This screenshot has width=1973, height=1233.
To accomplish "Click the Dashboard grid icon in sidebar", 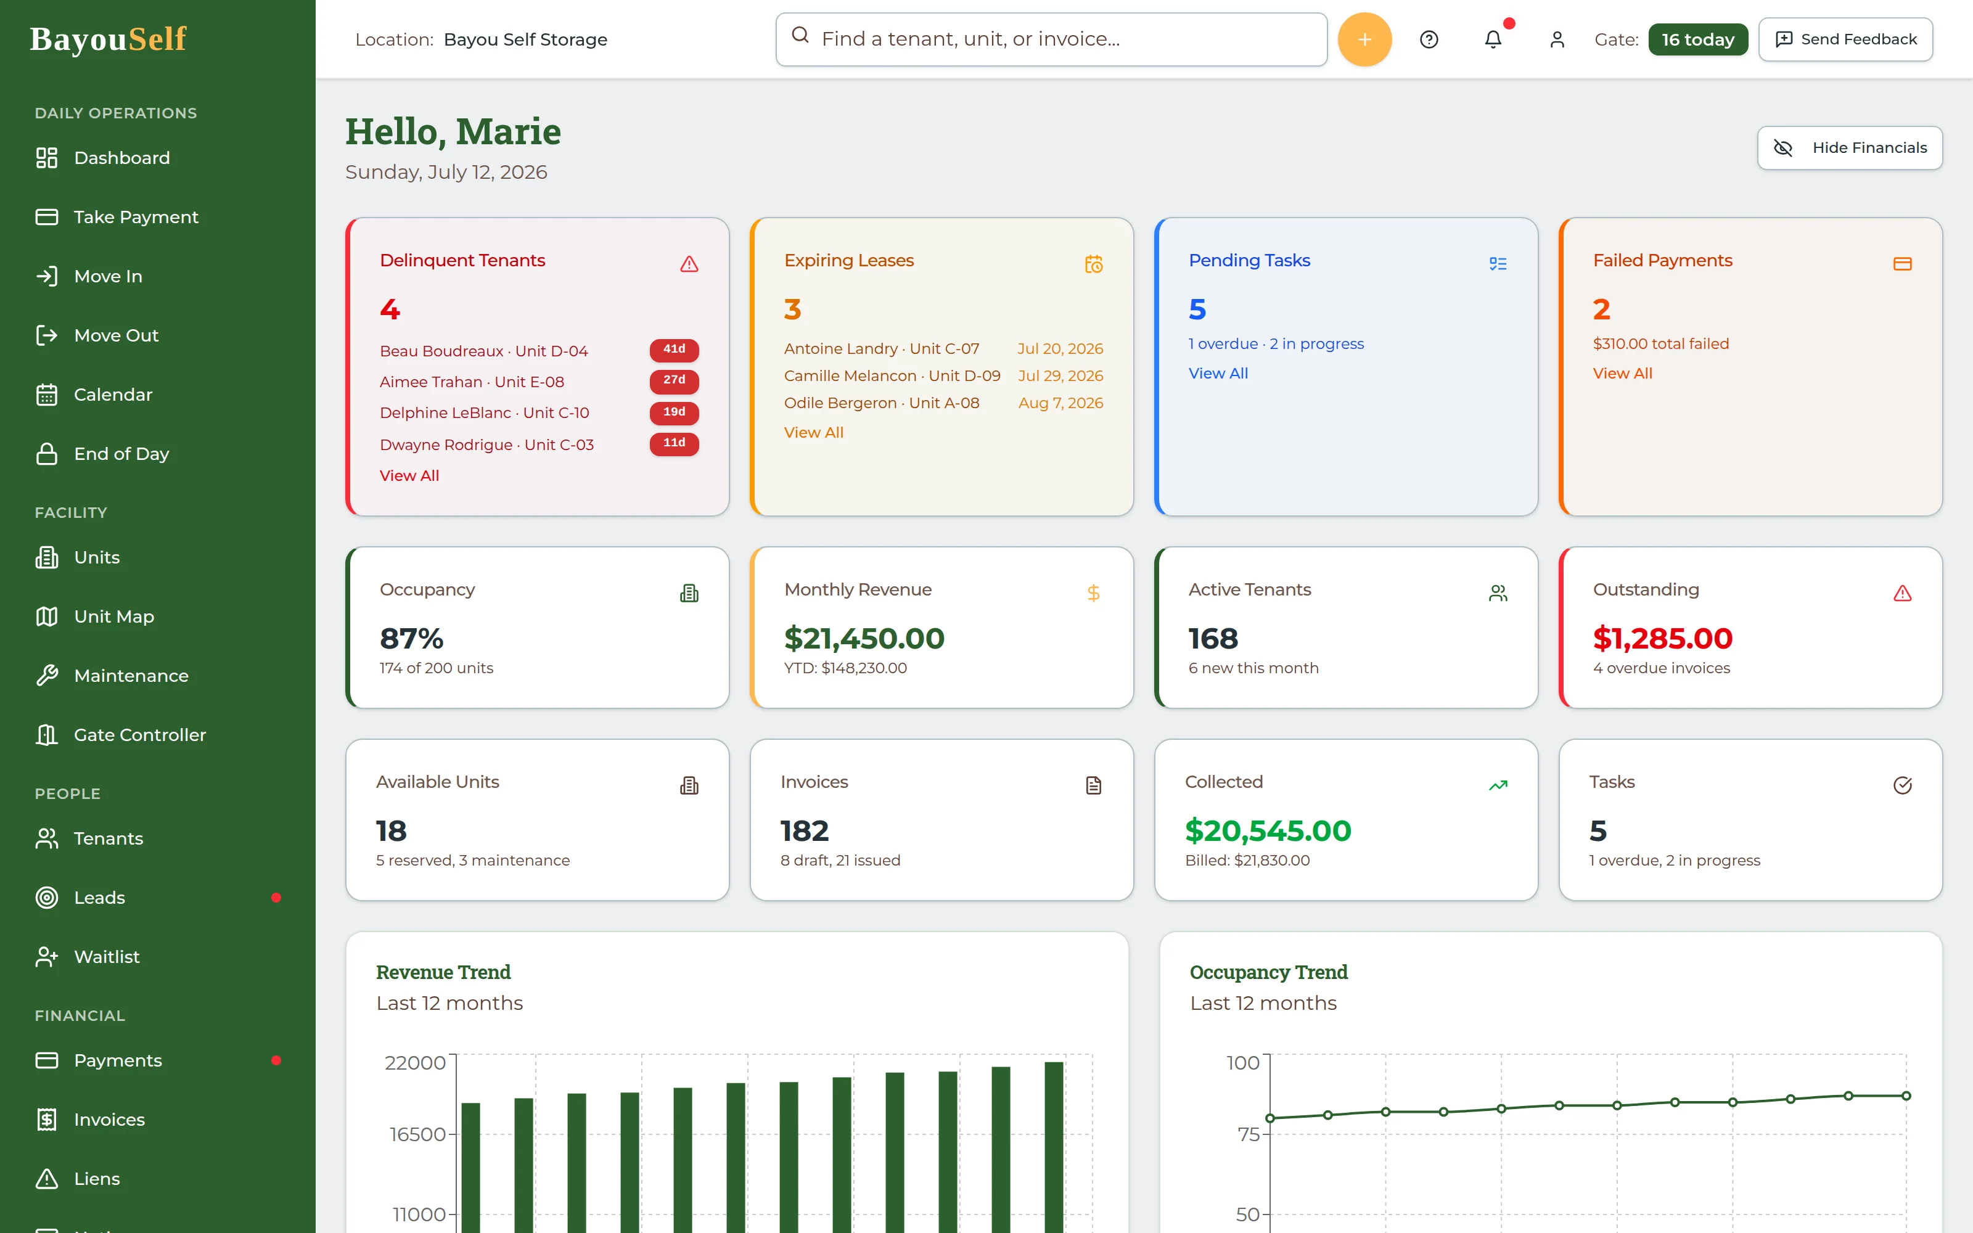I will pyautogui.click(x=46, y=157).
